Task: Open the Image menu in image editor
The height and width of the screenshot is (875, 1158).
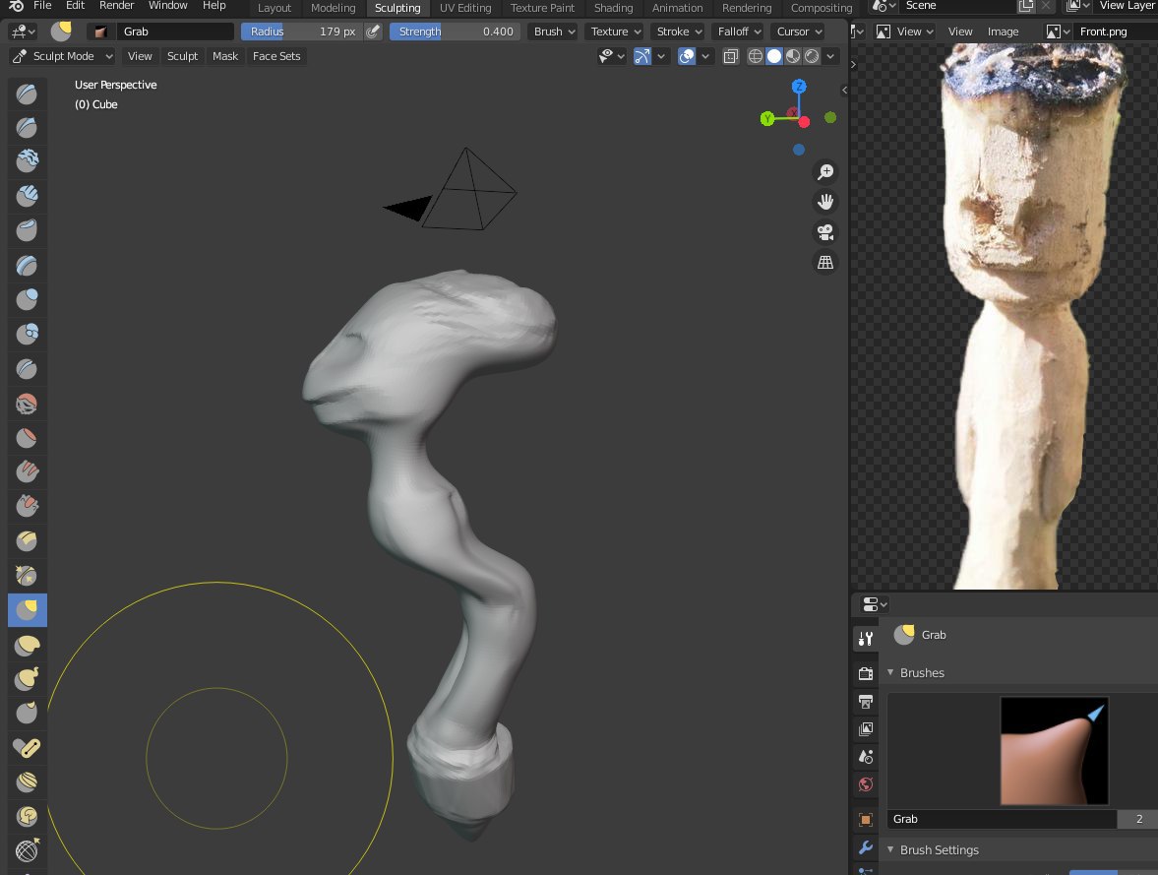Action: click(1003, 31)
